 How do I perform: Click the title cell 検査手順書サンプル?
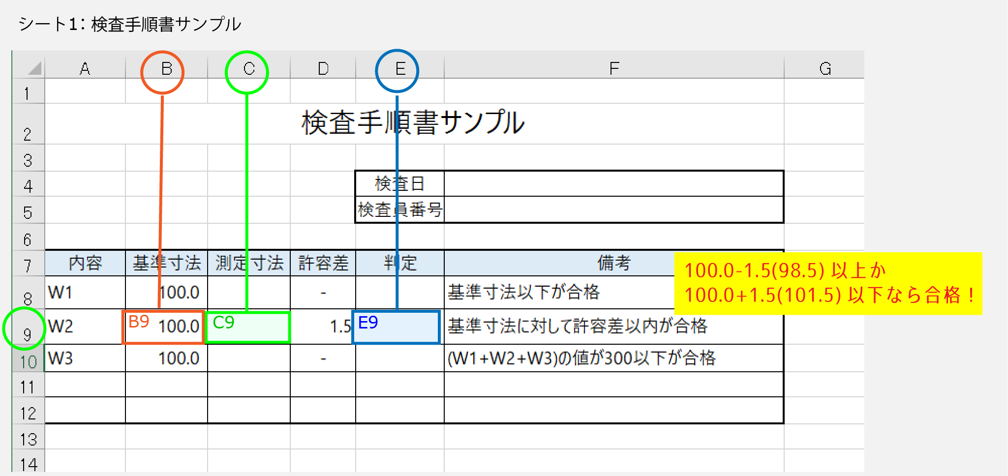[413, 123]
